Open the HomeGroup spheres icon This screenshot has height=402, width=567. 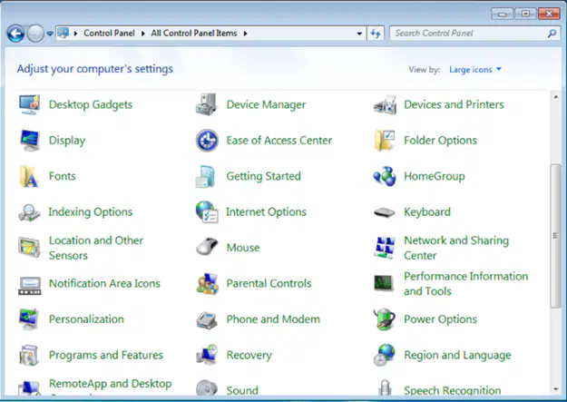385,176
